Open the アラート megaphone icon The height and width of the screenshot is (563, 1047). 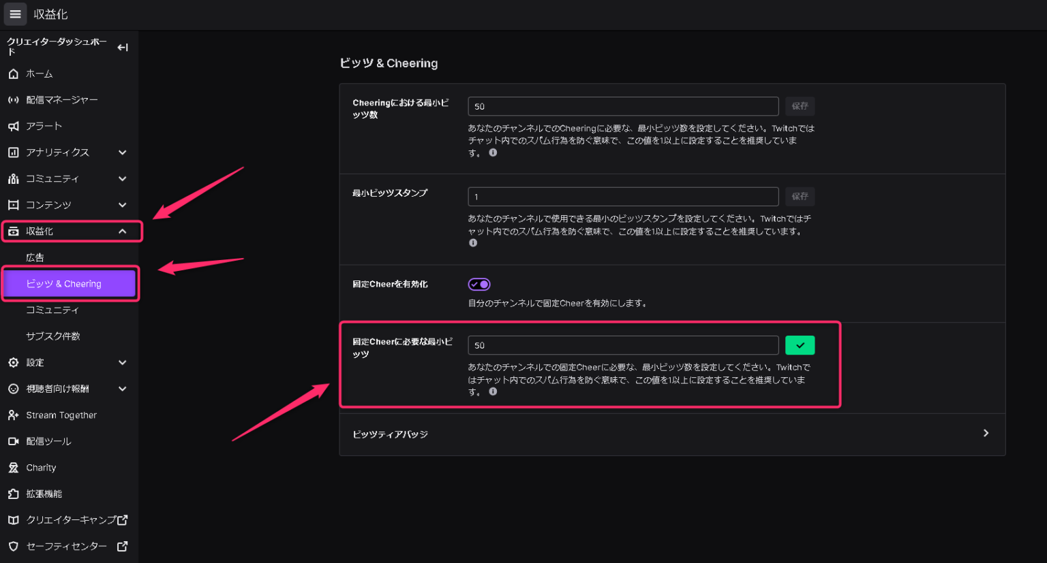tap(14, 126)
